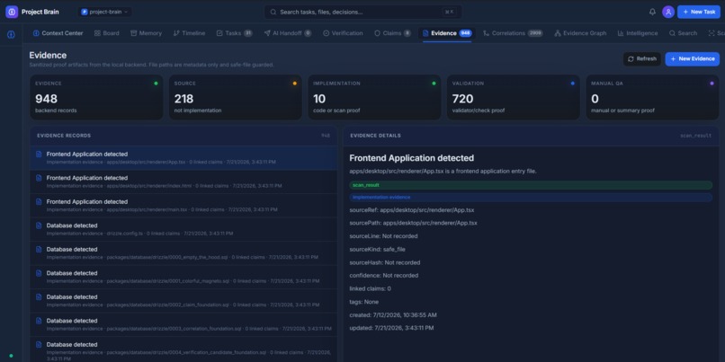The image size is (725, 362).
Task: Click the Evidence document tab icon
Action: (x=425, y=33)
